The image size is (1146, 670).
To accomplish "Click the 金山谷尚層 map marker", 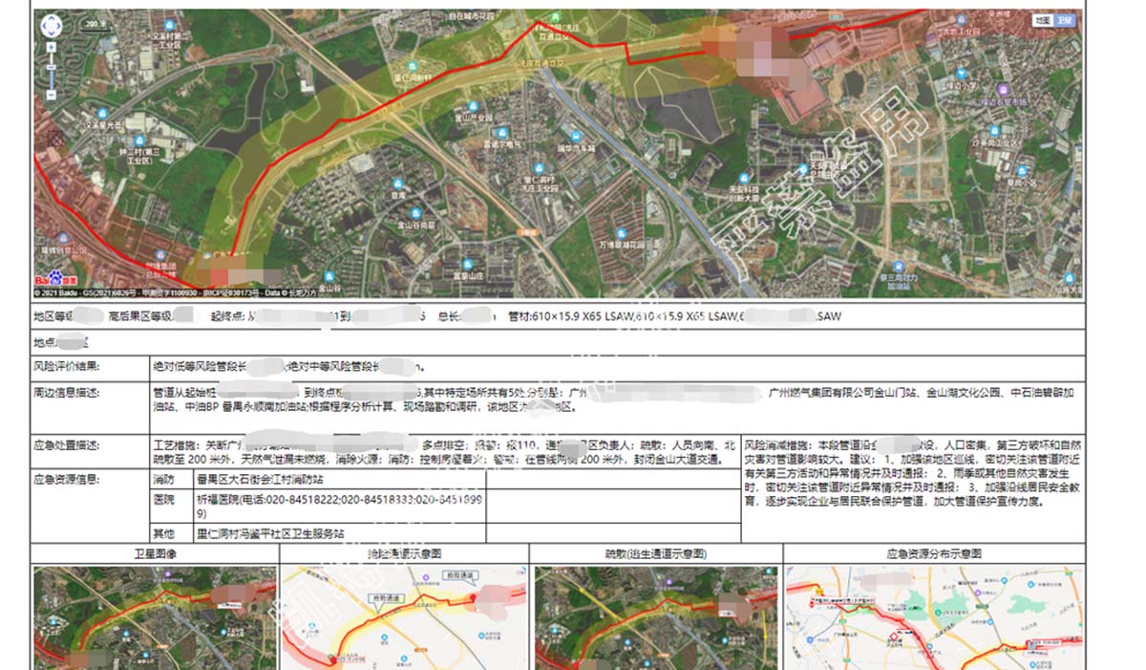I will point(416,213).
